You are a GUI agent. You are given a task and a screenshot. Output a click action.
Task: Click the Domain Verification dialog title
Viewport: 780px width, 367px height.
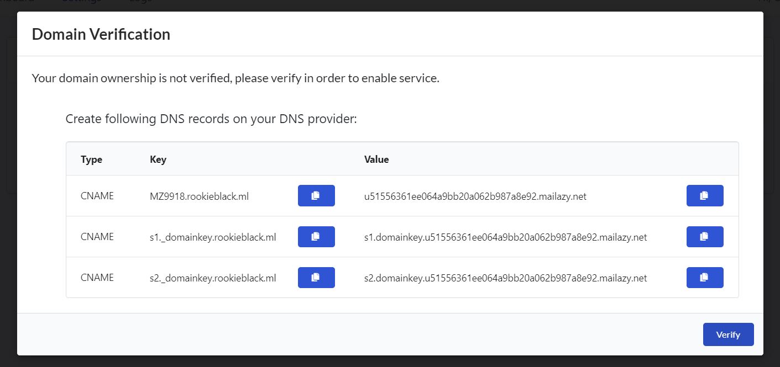click(x=101, y=34)
